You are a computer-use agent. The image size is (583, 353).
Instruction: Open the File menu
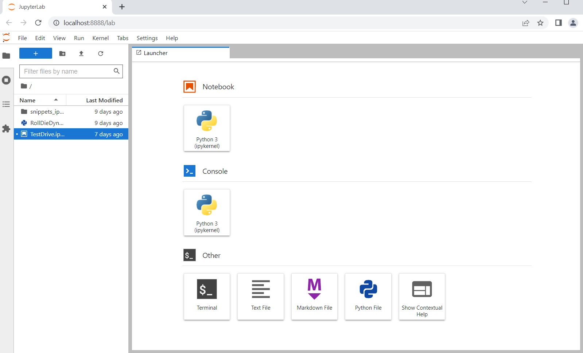click(x=23, y=38)
